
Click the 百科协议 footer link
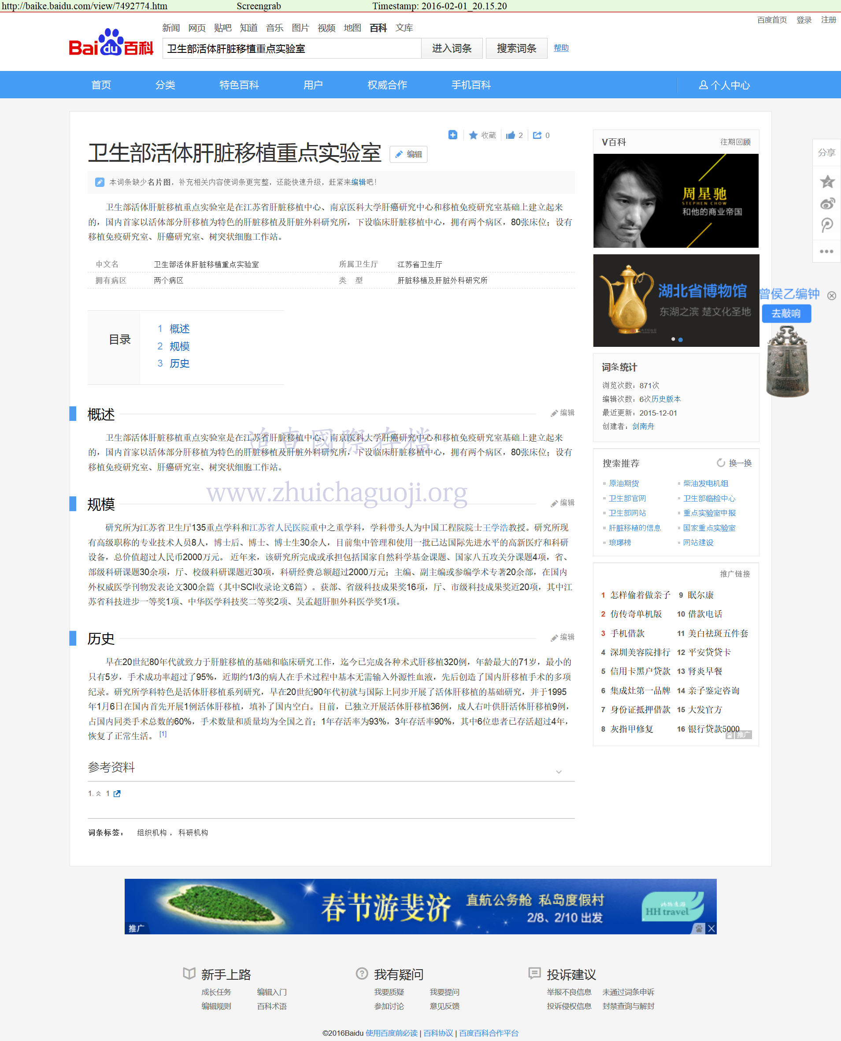[438, 1033]
